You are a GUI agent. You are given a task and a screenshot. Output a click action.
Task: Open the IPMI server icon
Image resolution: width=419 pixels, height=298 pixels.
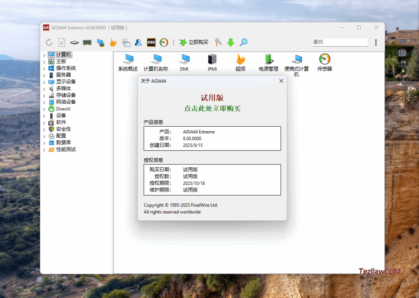click(x=212, y=62)
